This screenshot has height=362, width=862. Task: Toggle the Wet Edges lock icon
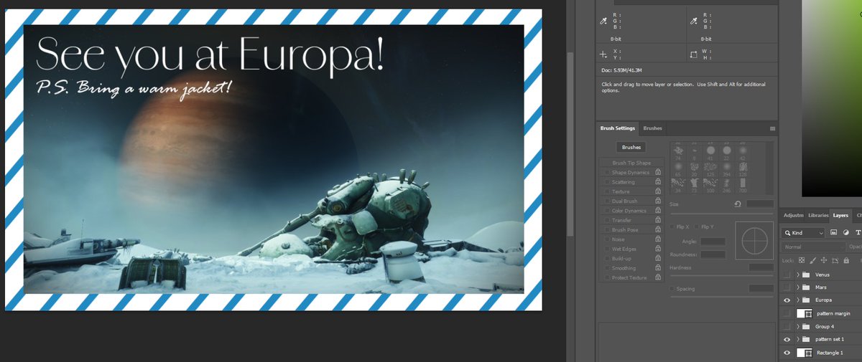658,249
